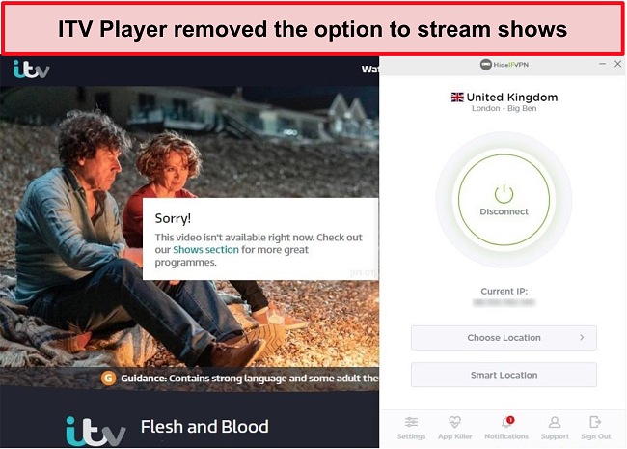This screenshot has width=627, height=449.
Task: Open the Support person icon
Action: (555, 422)
